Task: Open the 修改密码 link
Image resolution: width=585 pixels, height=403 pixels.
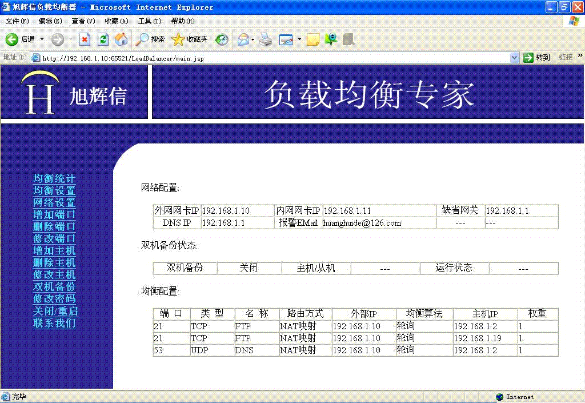Action: tap(54, 298)
